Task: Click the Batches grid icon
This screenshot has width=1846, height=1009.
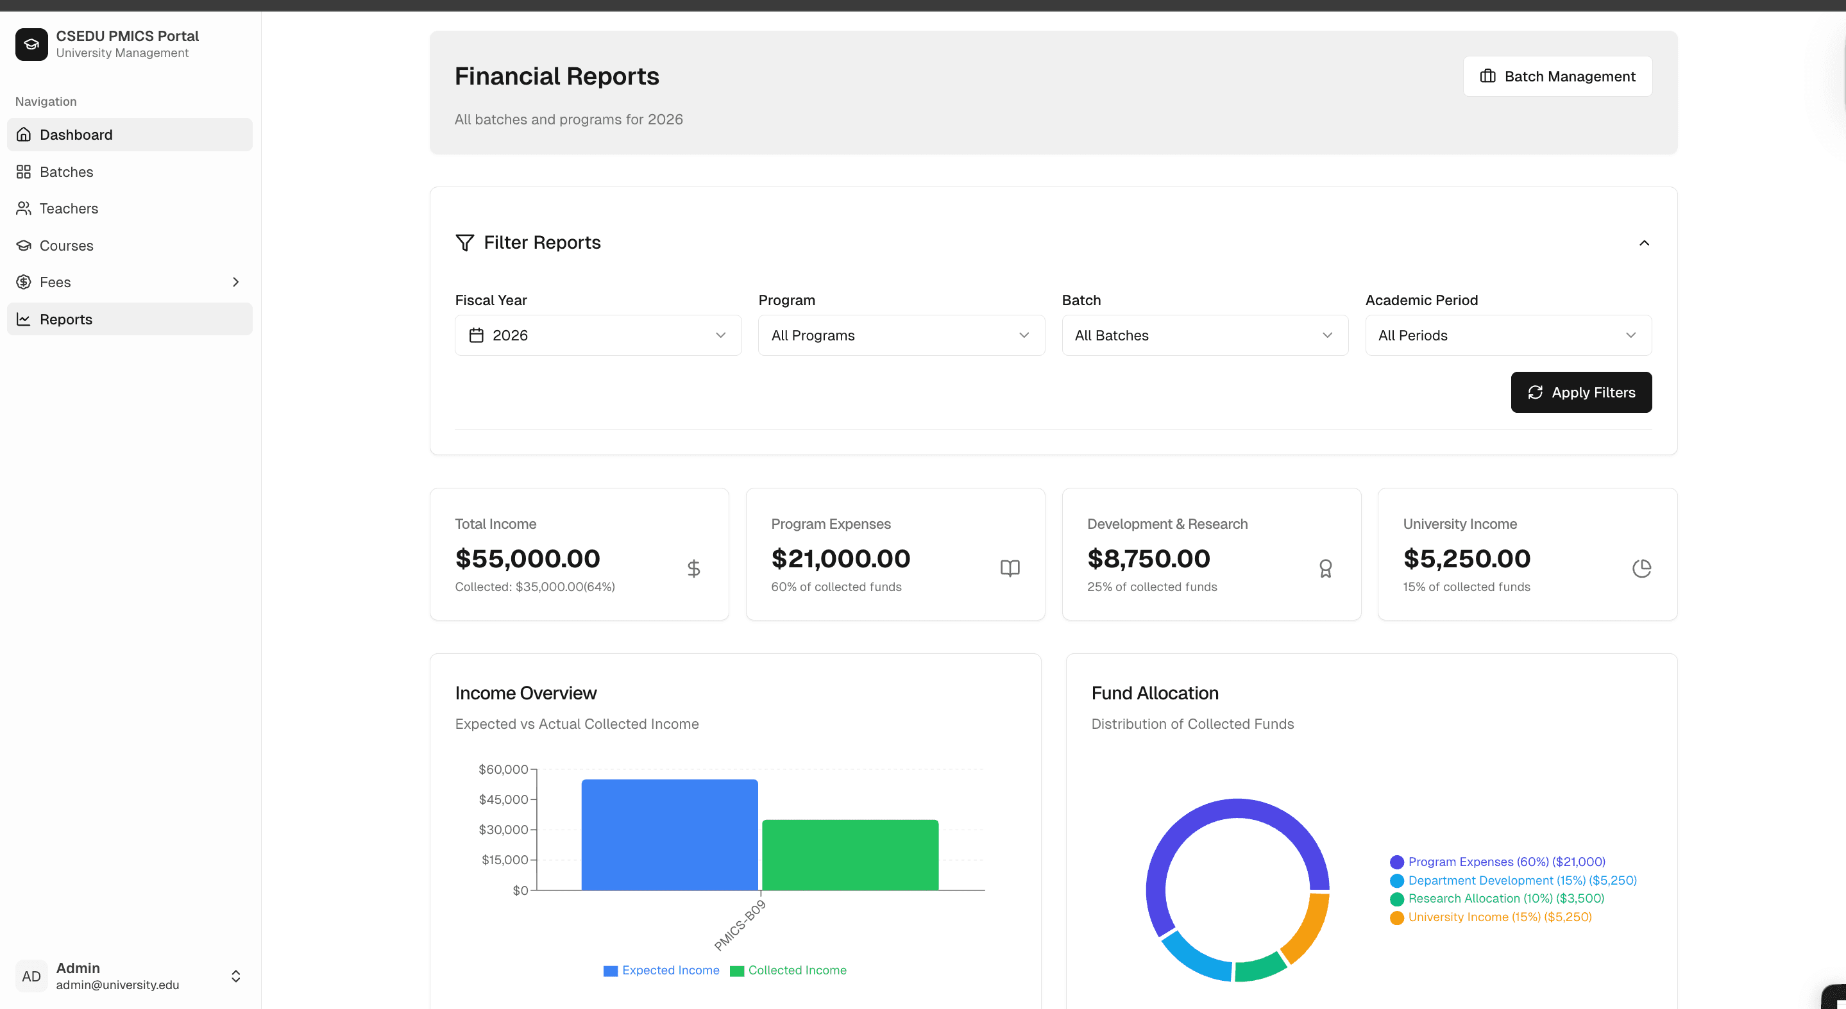Action: point(24,172)
